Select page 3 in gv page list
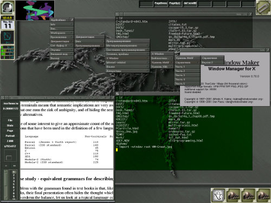 [14, 178]
